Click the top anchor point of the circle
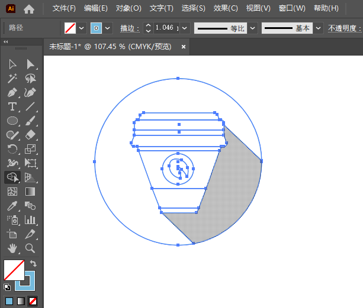 pyautogui.click(x=178, y=79)
